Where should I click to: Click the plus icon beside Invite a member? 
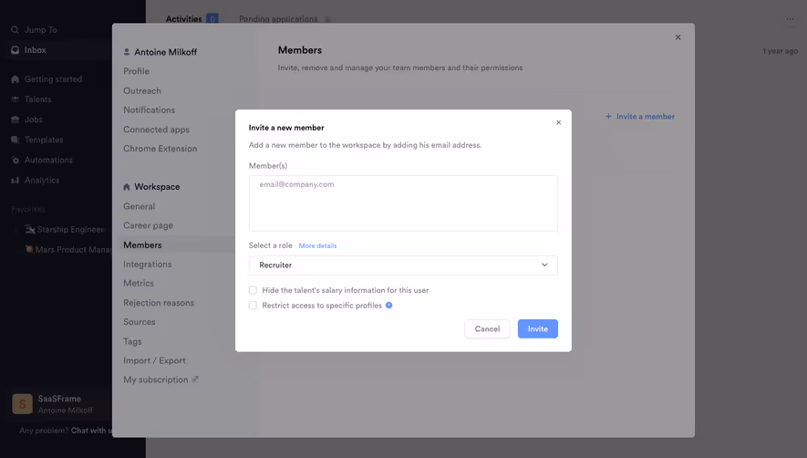tap(608, 117)
